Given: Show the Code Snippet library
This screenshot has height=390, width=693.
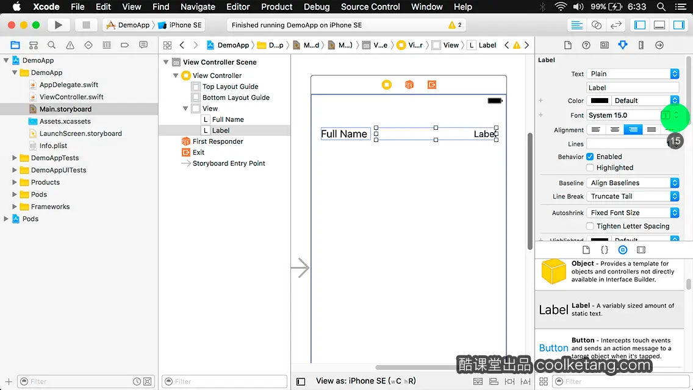Looking at the screenshot, I should [604, 250].
